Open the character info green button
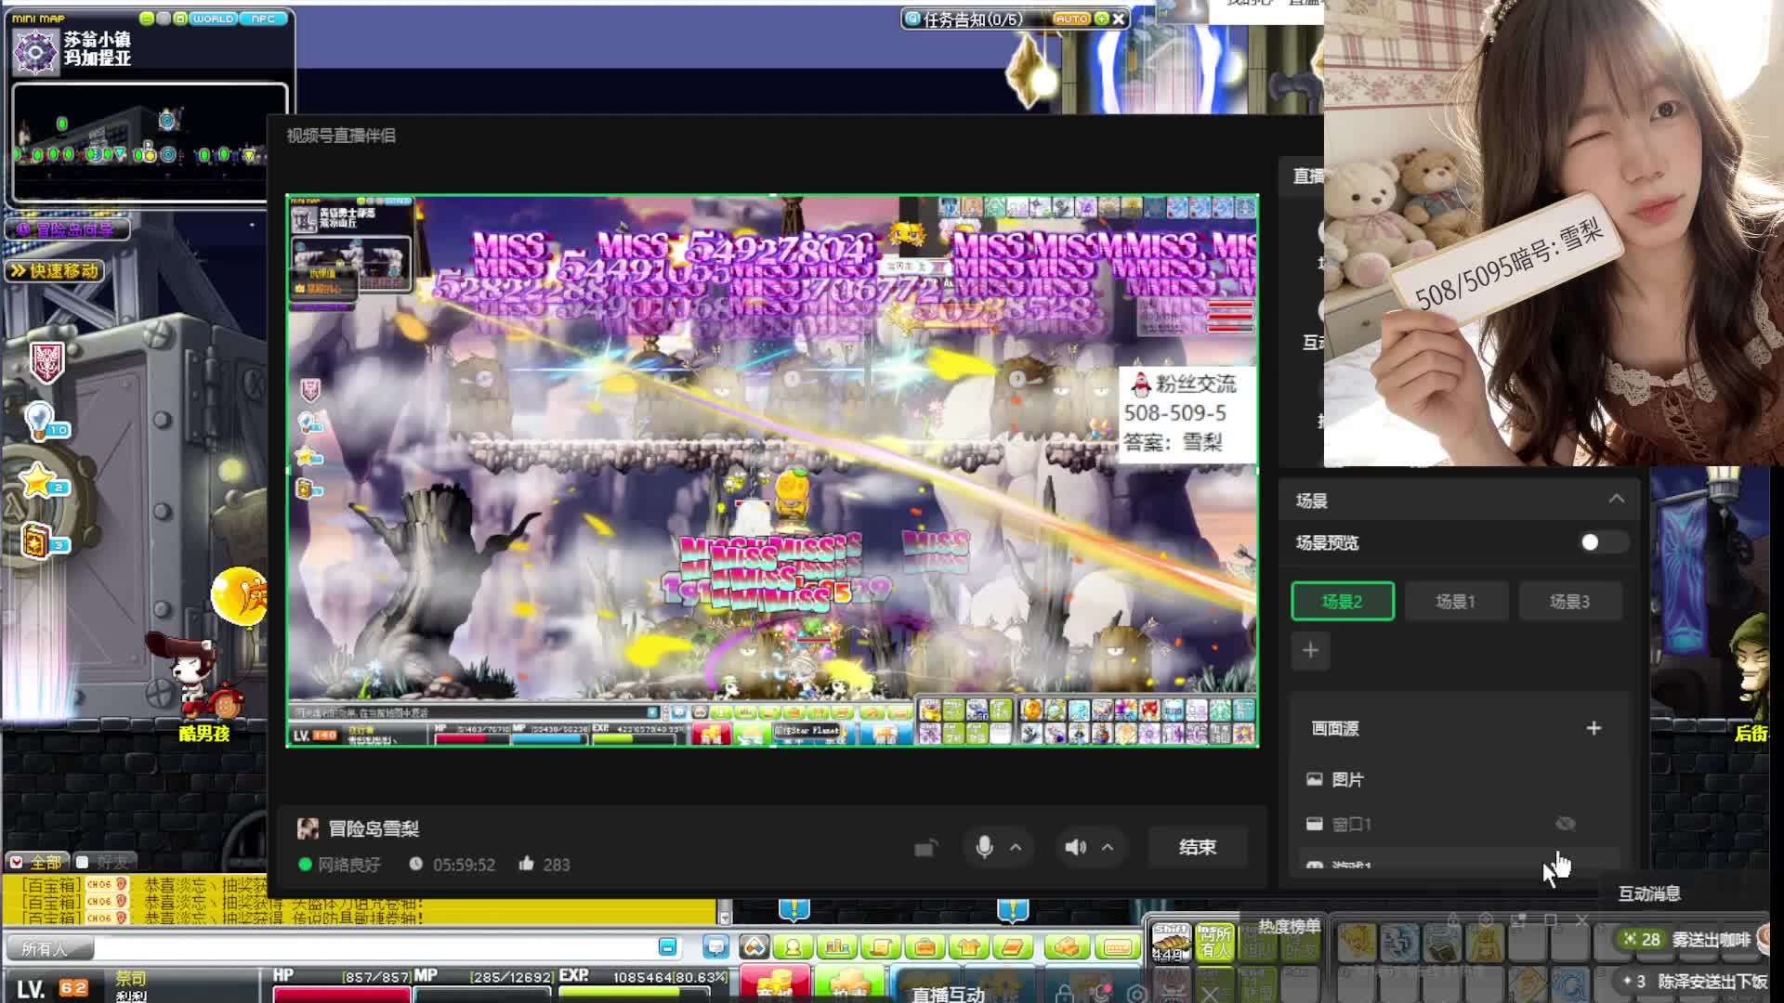 [793, 947]
